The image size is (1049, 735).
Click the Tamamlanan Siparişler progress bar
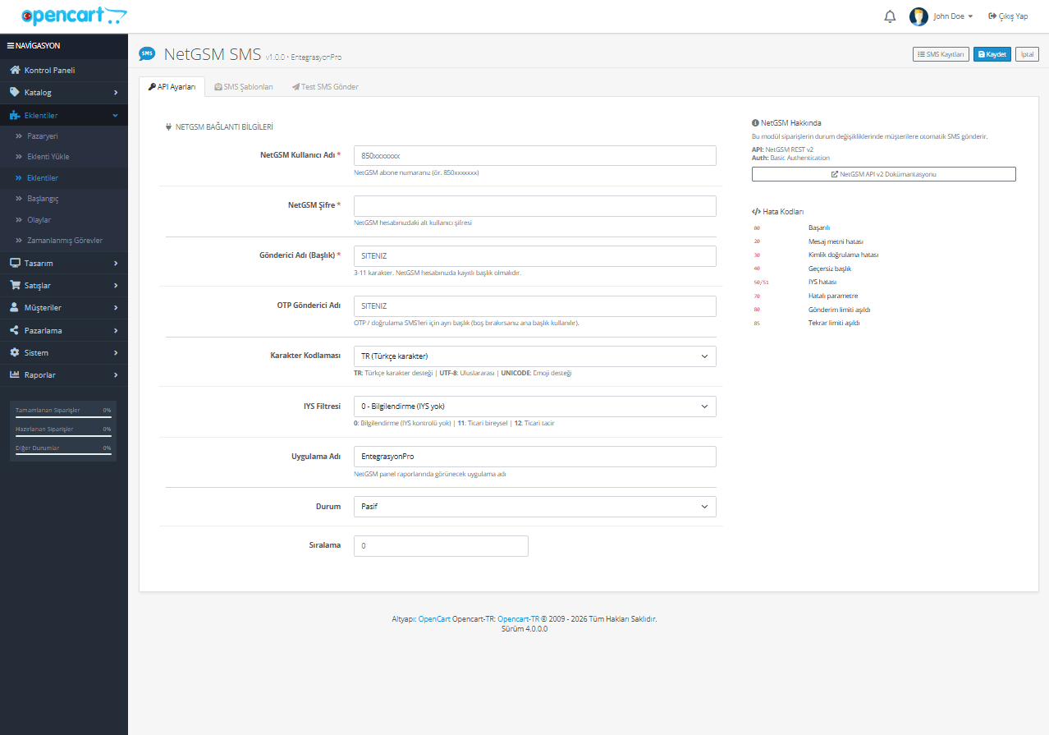[x=63, y=418]
